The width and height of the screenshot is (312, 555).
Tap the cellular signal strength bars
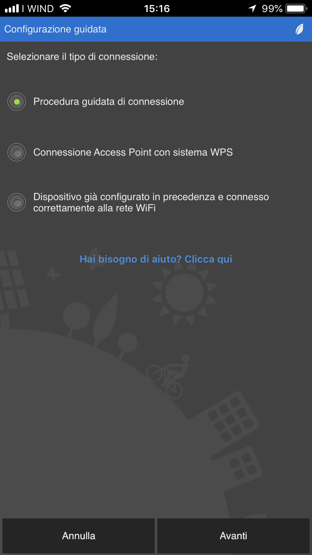tap(12, 8)
